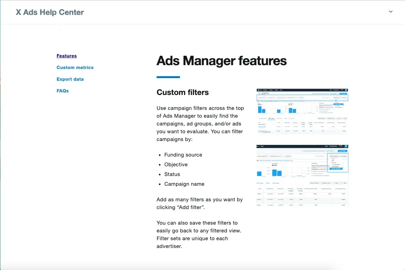
Task: Select the Features sidebar link
Action: [x=66, y=56]
